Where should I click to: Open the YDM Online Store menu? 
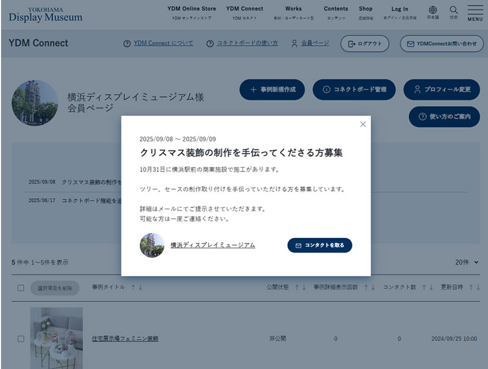click(x=192, y=13)
